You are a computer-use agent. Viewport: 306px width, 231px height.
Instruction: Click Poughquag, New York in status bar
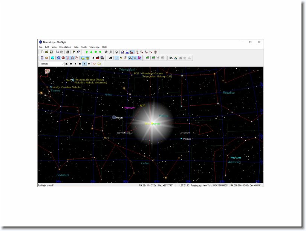[x=201, y=185]
